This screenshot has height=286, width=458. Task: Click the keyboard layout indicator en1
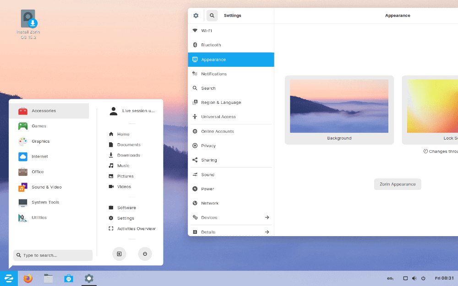(x=390, y=278)
